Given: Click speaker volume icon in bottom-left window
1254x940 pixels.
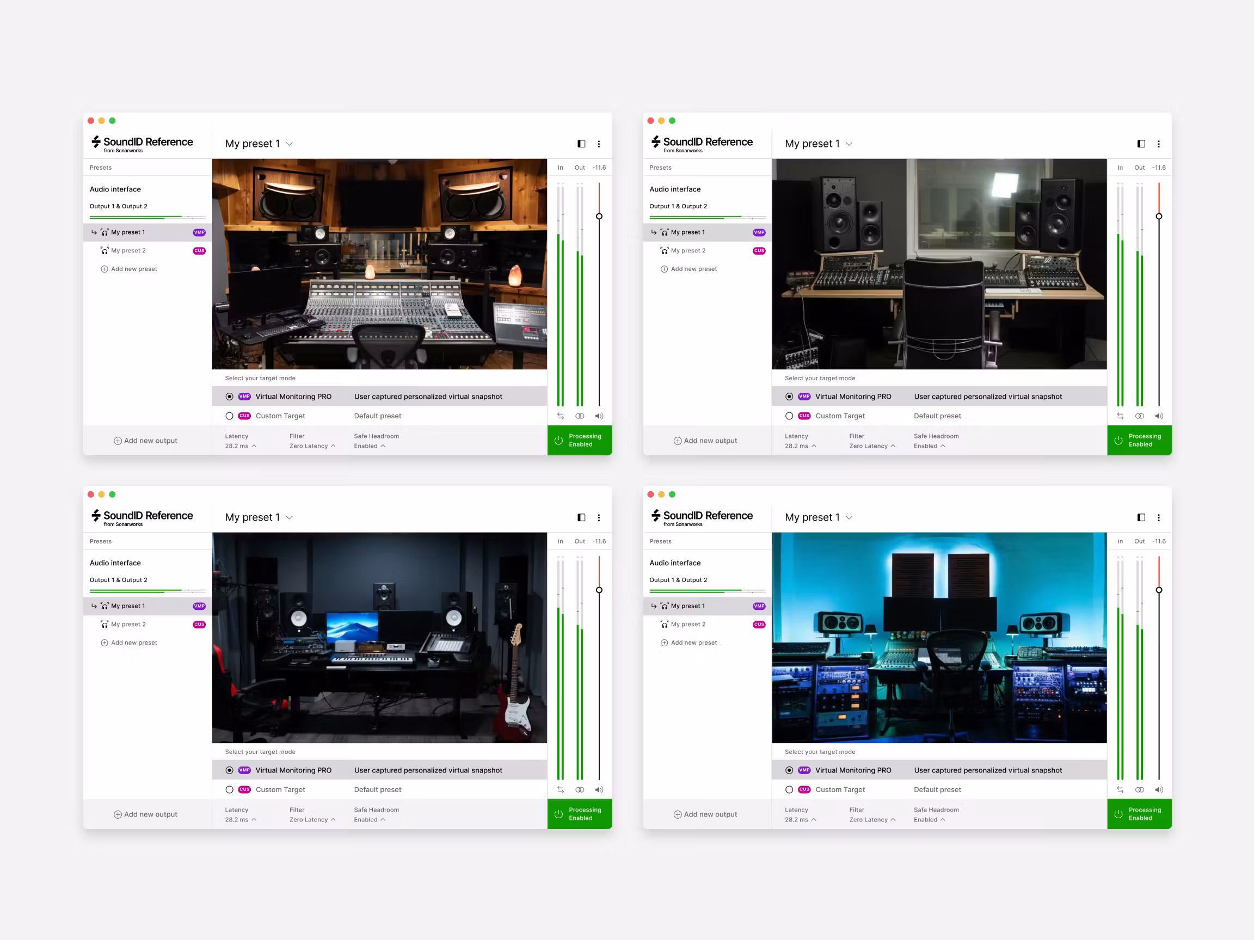Looking at the screenshot, I should pyautogui.click(x=599, y=789).
